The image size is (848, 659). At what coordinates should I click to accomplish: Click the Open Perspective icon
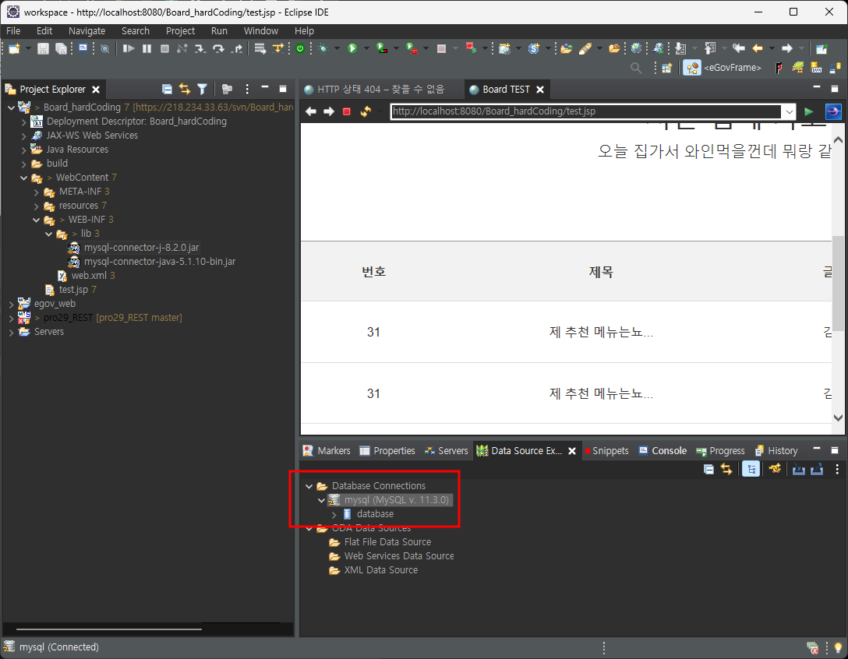[667, 68]
